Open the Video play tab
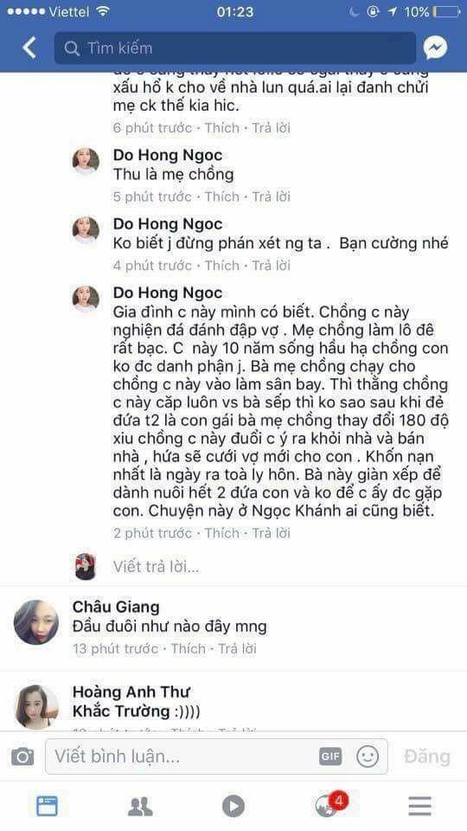This screenshot has width=467, height=831. (233, 806)
